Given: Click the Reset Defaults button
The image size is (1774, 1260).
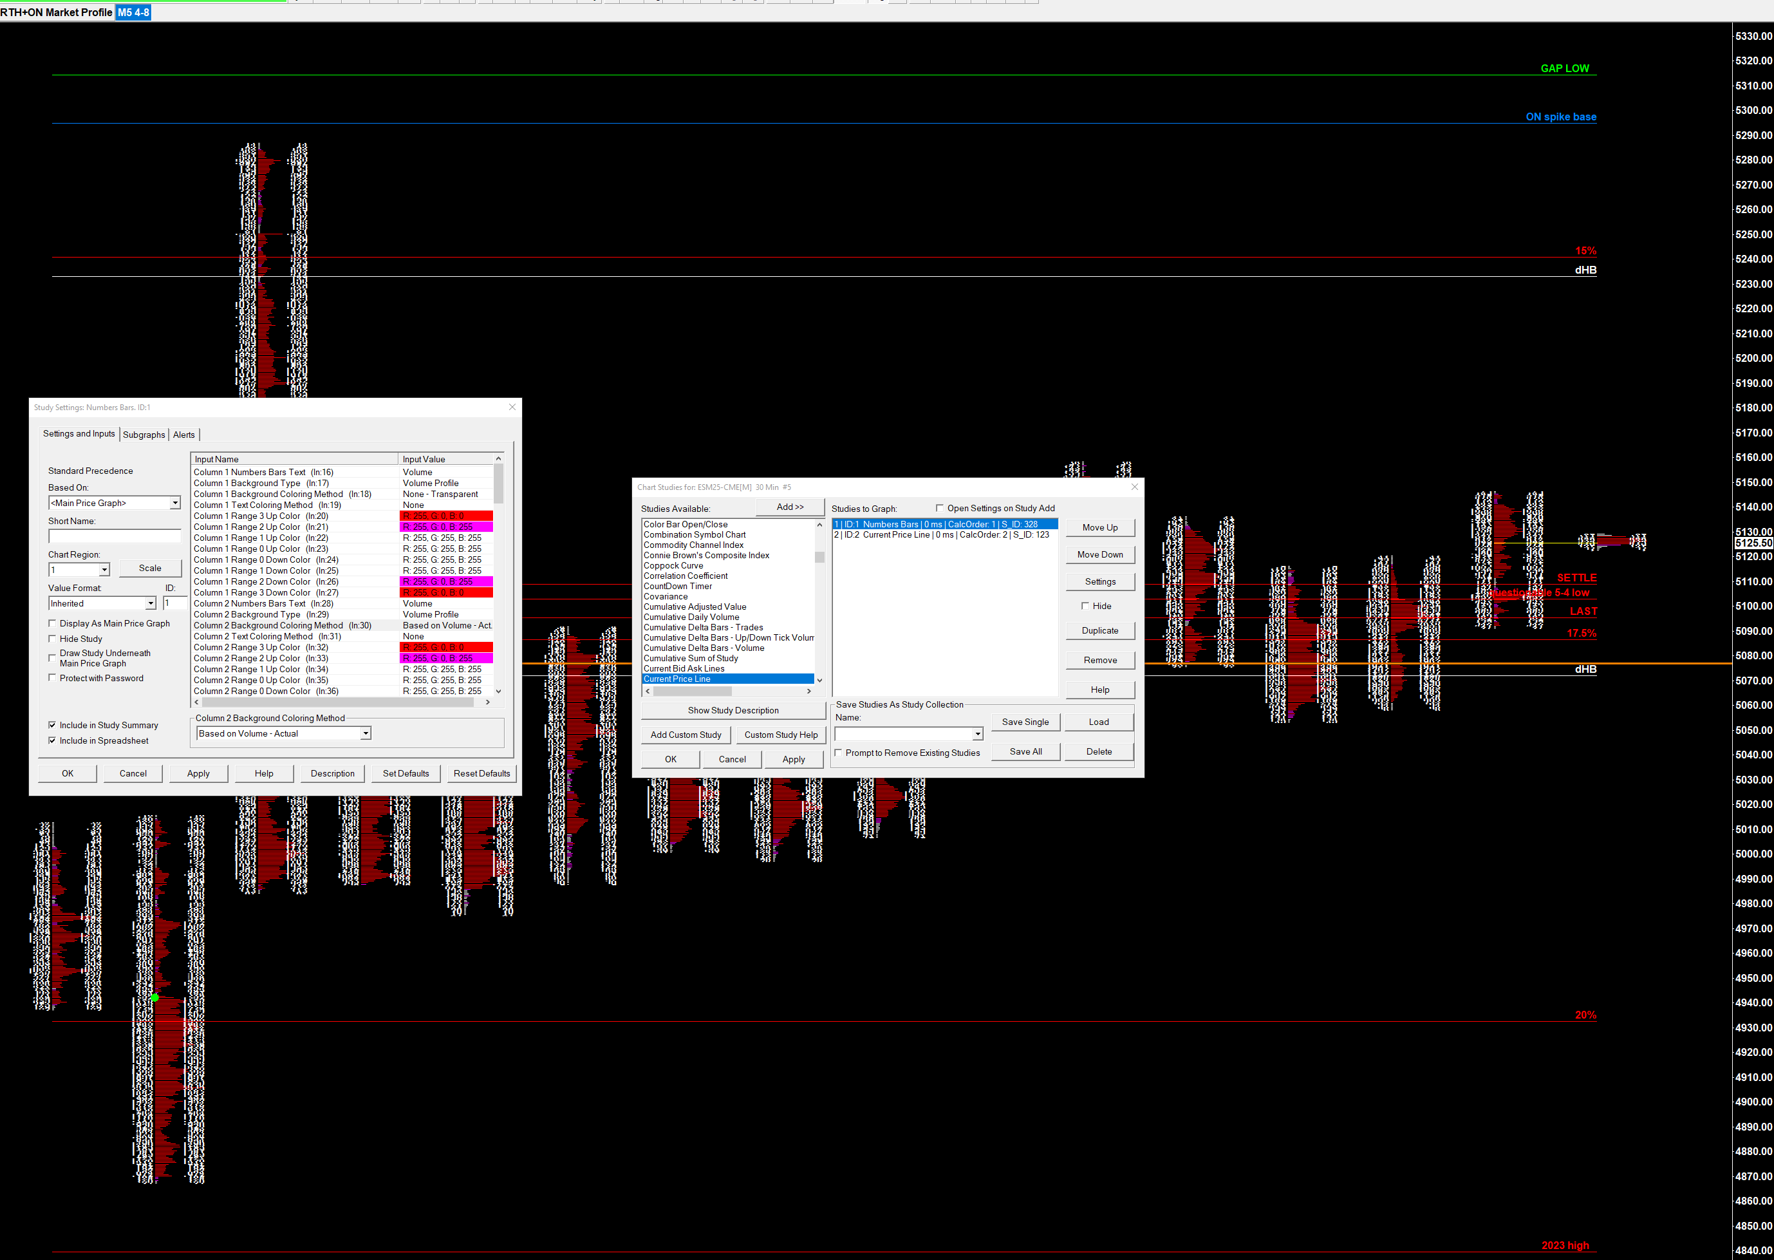Looking at the screenshot, I should tap(481, 773).
